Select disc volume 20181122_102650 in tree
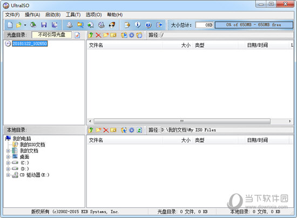Screen dimensions: 297x218 click(x=30, y=44)
